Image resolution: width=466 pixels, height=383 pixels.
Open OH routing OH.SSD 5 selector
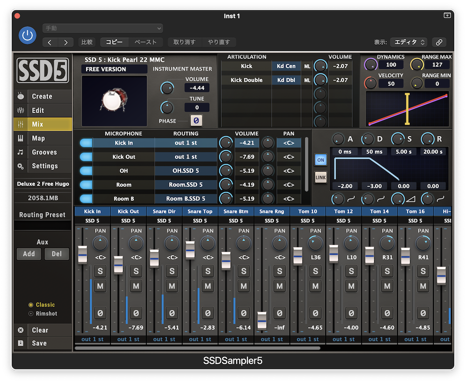[186, 171]
